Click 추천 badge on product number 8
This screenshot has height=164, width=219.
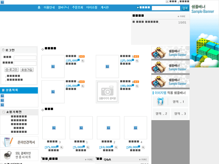click(136, 82)
